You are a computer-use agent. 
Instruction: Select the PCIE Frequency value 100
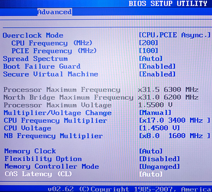[148, 51]
